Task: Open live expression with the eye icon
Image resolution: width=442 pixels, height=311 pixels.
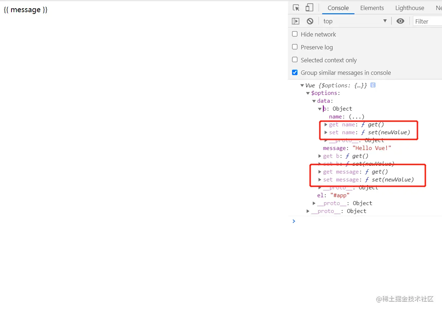Action: coord(400,21)
